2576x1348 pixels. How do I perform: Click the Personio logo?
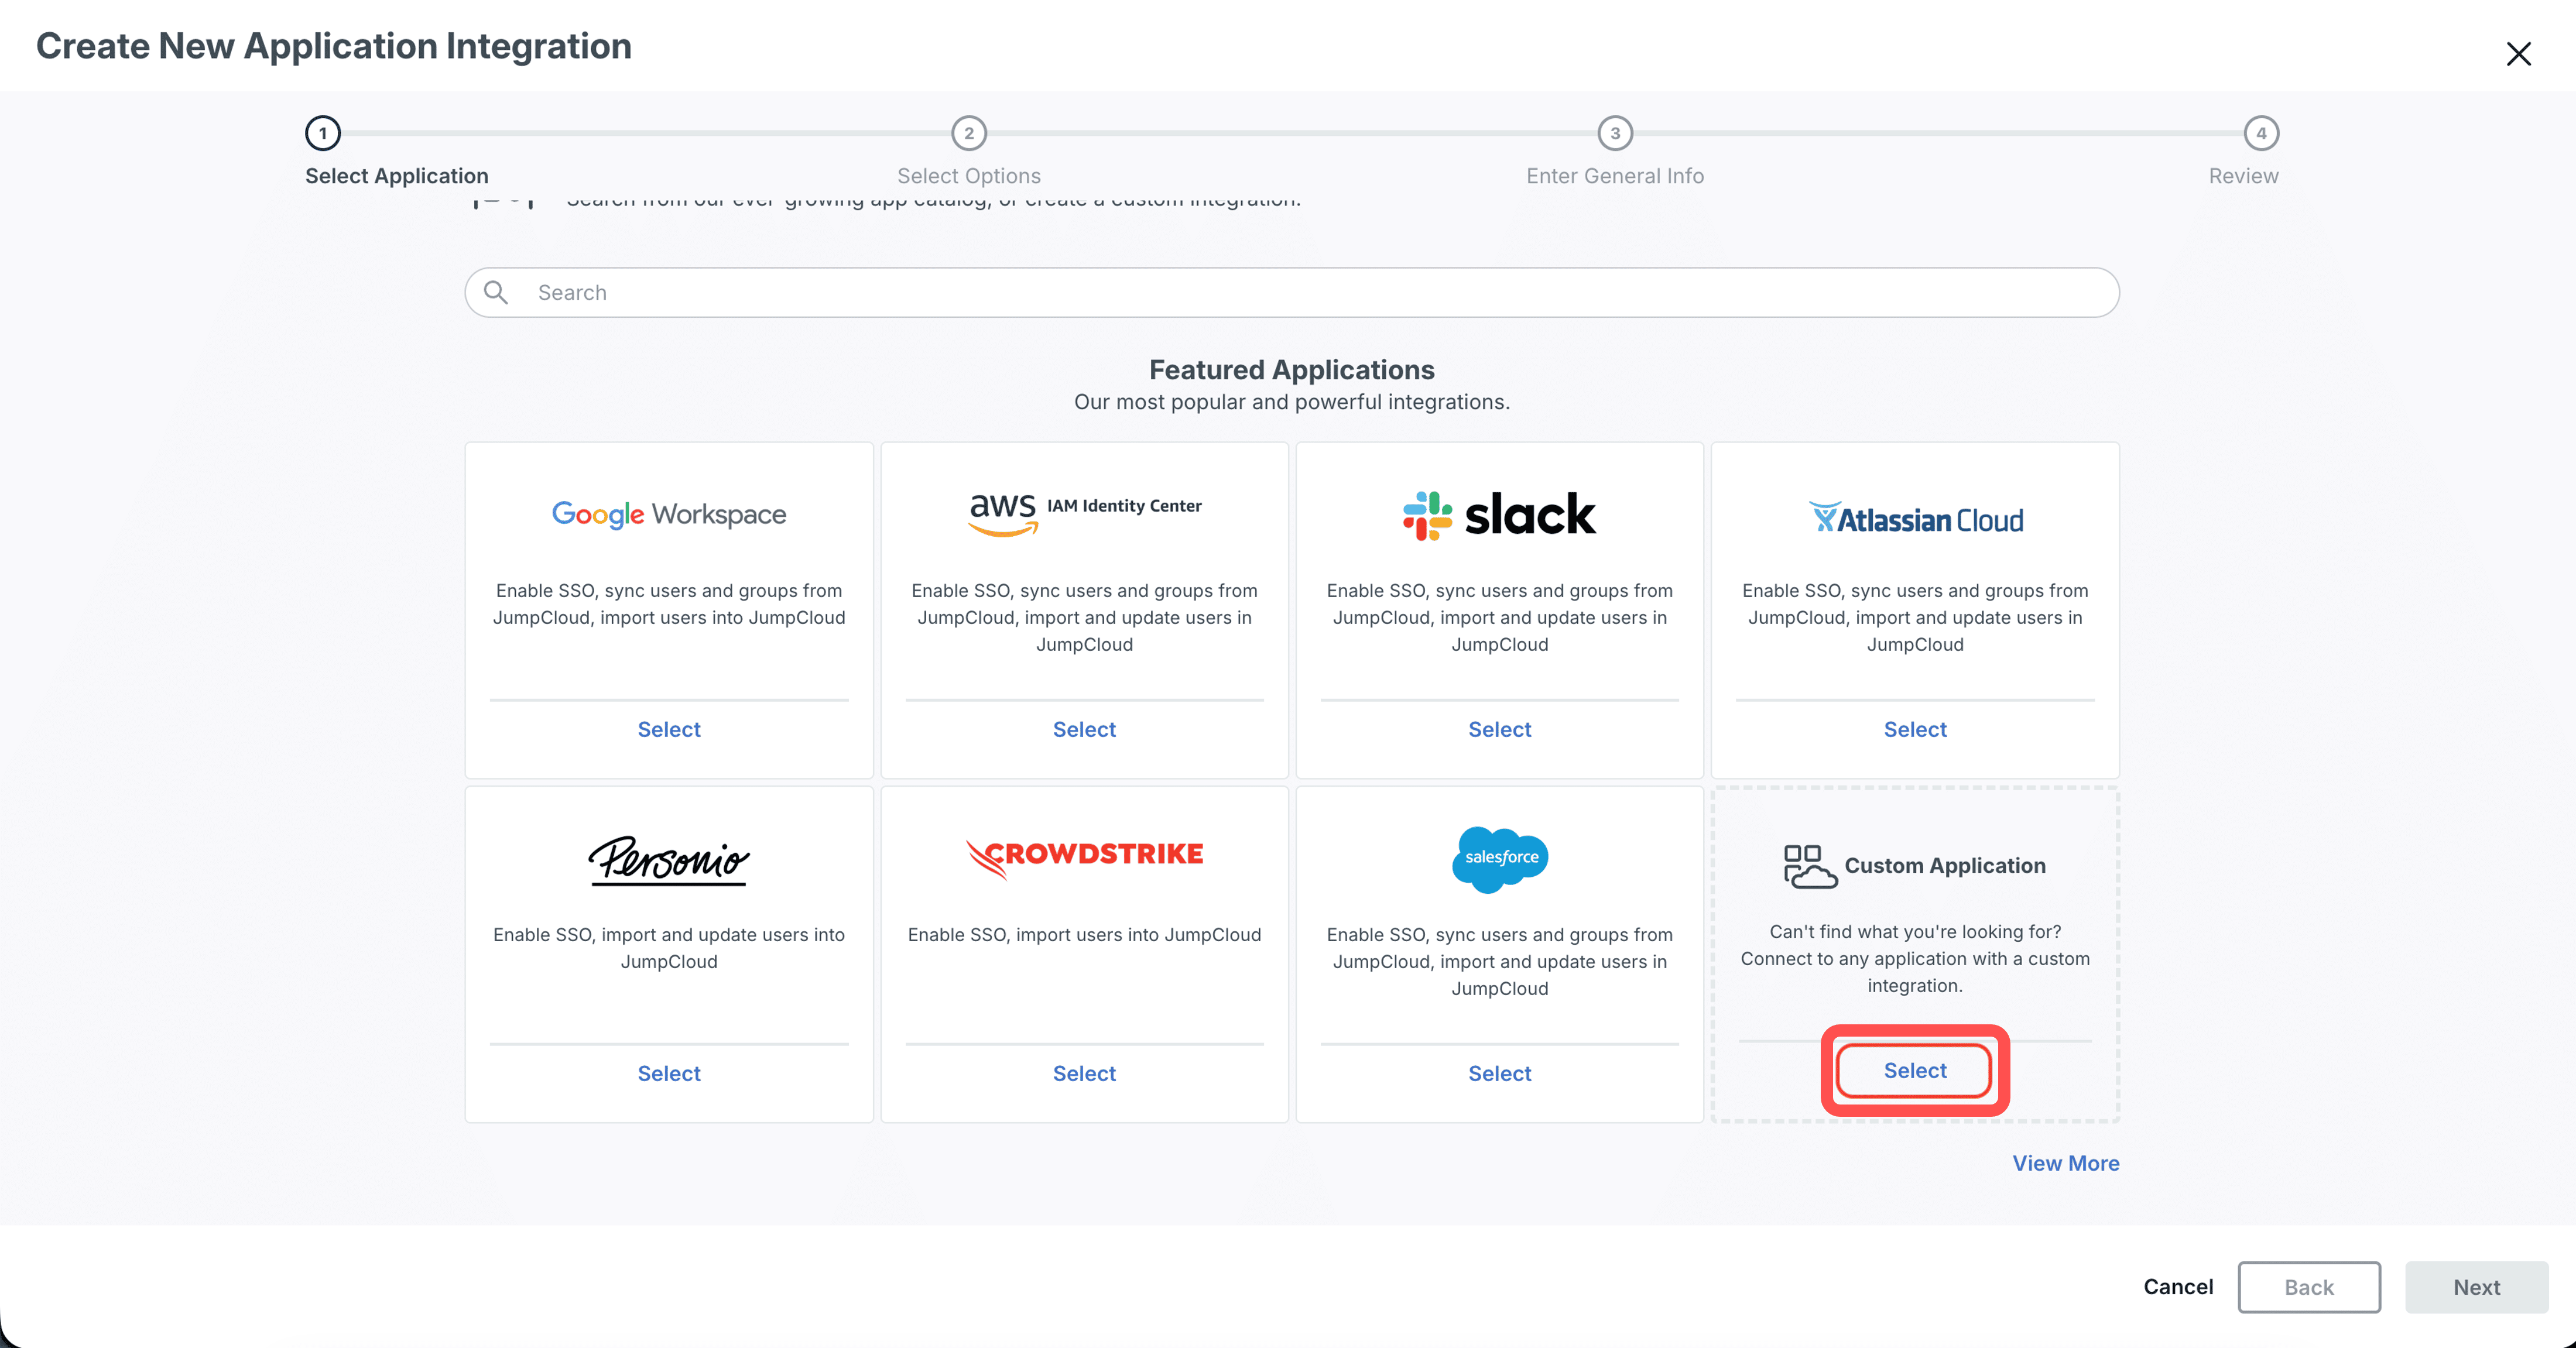click(x=669, y=860)
